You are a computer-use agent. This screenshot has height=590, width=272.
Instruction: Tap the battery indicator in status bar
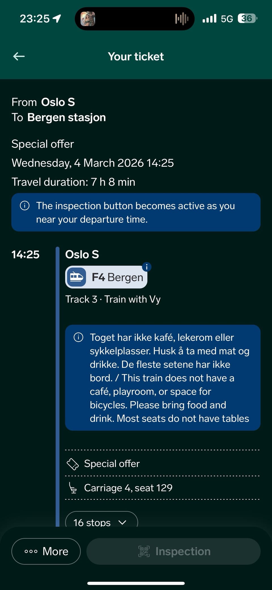(247, 19)
